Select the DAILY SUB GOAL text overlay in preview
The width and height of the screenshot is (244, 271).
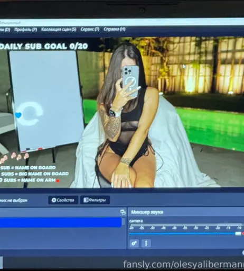[x=44, y=47]
